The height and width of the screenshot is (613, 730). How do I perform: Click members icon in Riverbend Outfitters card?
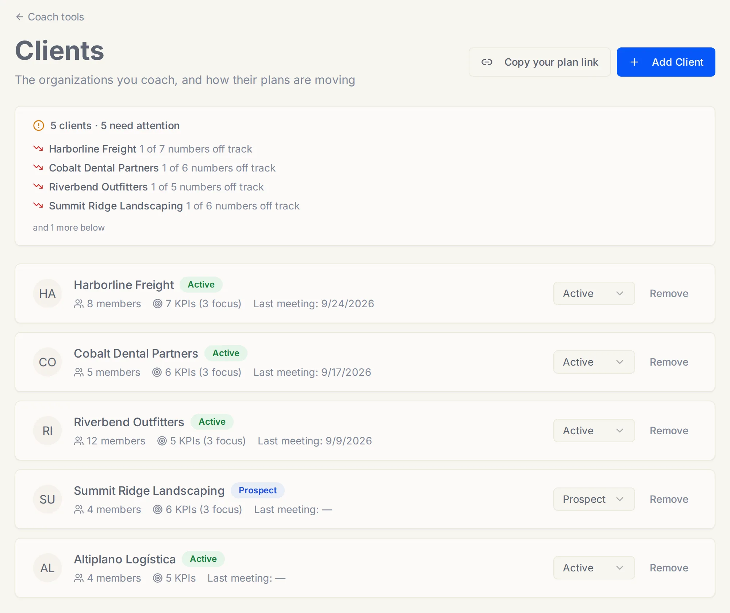click(79, 441)
